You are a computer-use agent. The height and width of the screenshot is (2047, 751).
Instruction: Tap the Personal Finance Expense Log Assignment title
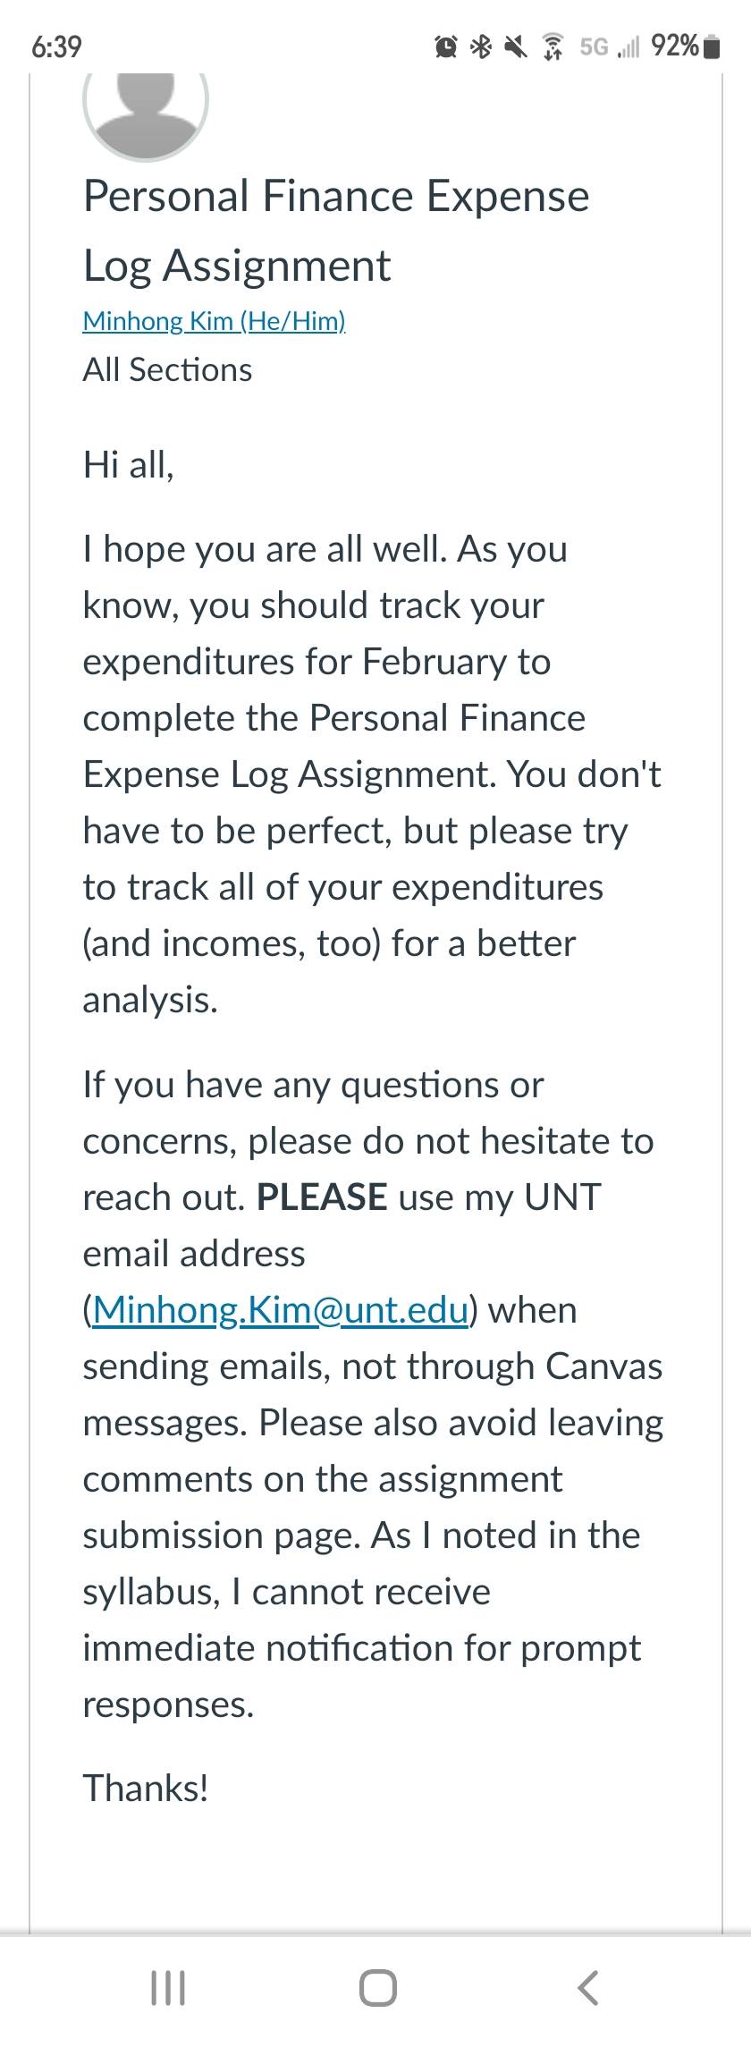(336, 231)
